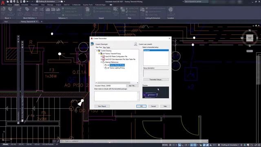Expand the Block panel dropdown in ribbon
This screenshot has width=261, height=147.
(7, 18)
